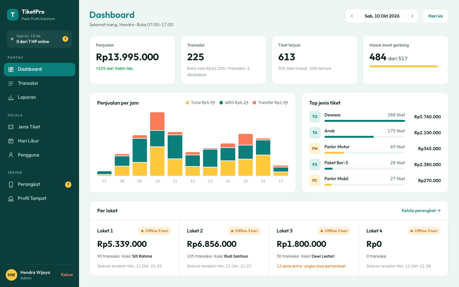The width and height of the screenshot is (459, 287).
Task: Click the chart bar for hour 09
Action: 140,155
